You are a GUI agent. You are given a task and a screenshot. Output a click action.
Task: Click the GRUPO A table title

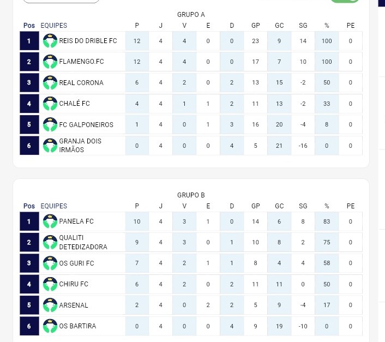[x=191, y=15]
